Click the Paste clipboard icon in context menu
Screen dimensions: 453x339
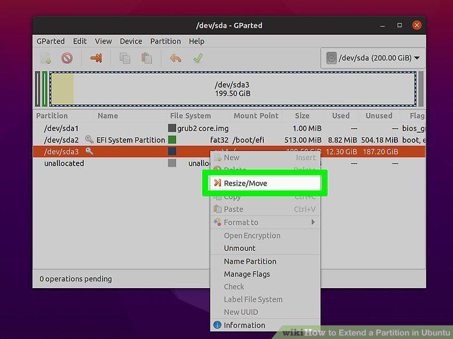(217, 209)
